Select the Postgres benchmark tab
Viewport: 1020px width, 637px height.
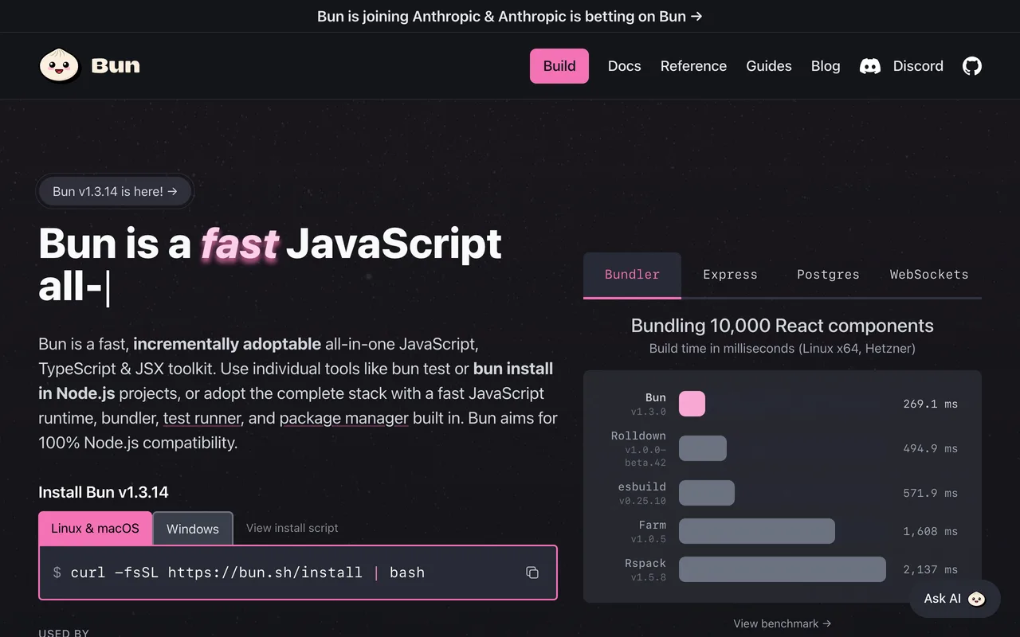click(828, 275)
